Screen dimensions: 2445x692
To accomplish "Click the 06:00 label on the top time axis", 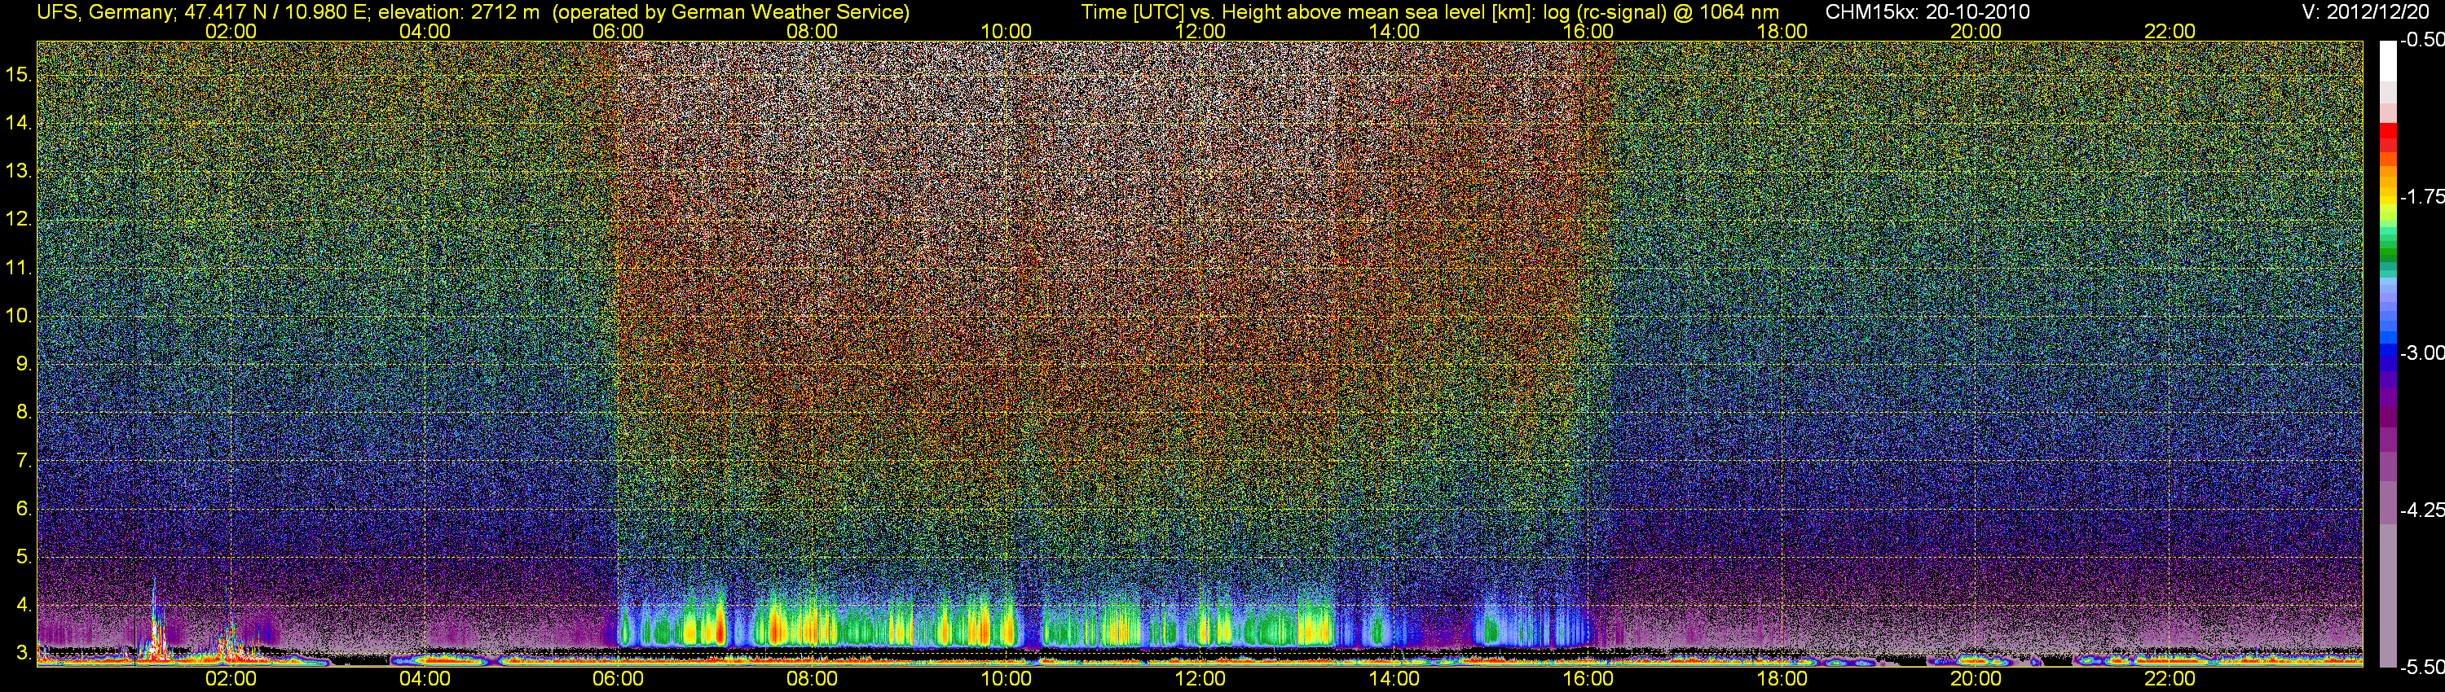I will pos(618,31).
